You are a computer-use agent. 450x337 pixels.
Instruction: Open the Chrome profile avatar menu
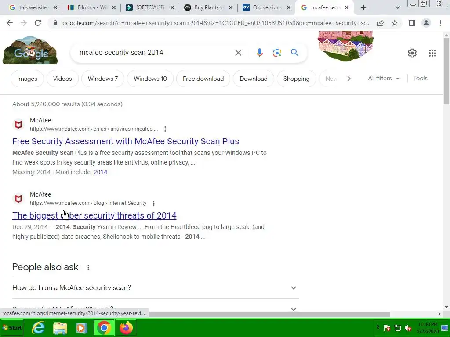tap(426, 23)
